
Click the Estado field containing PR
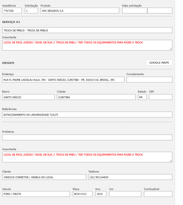[x=142, y=97]
